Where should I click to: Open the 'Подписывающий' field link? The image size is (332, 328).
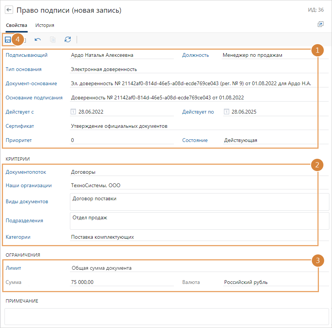pyautogui.click(x=122, y=55)
